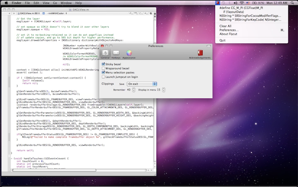This screenshot has height=187, width=298.
Task: Open the Go menu
Action: click(55, 3)
